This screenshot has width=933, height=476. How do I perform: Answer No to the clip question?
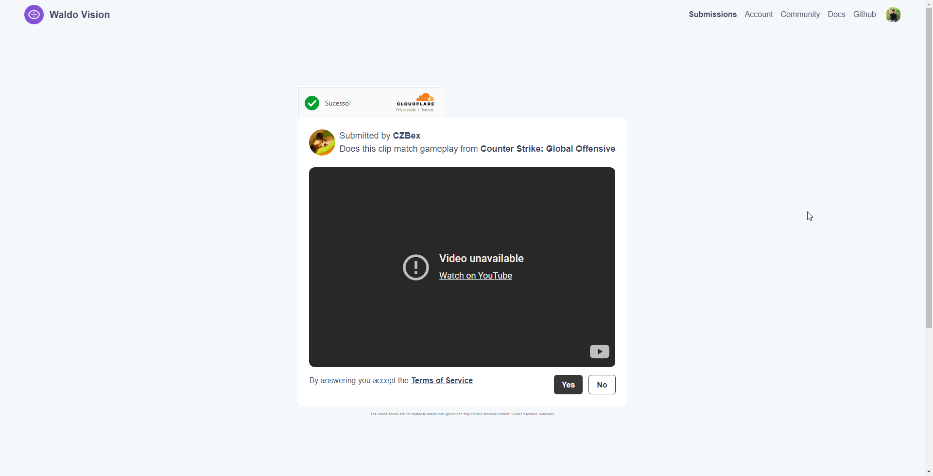(x=602, y=385)
